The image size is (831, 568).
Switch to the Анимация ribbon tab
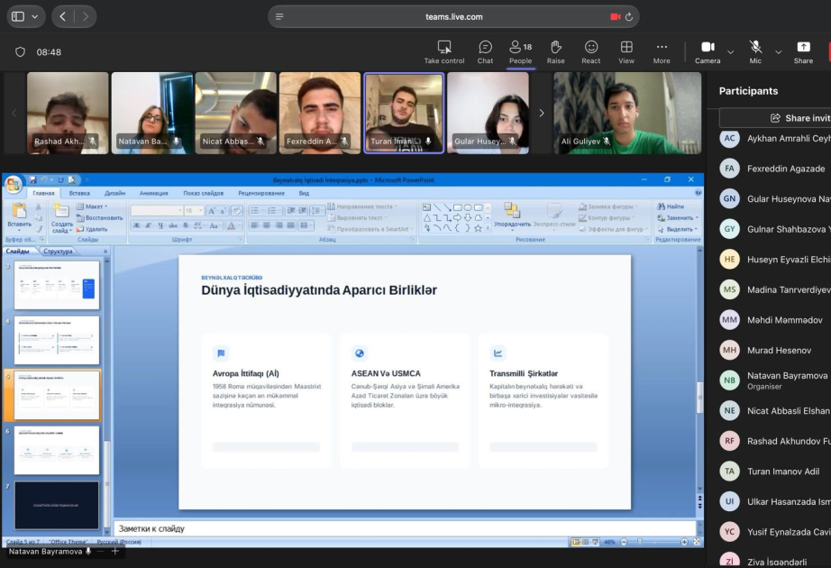pyautogui.click(x=154, y=193)
